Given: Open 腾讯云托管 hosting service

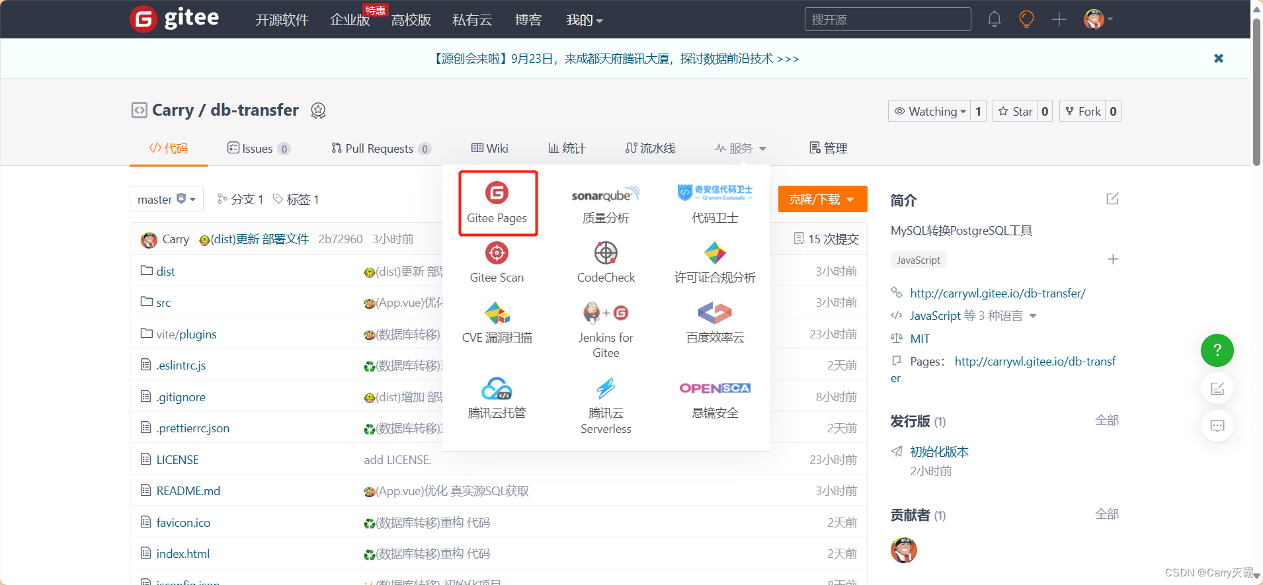Looking at the screenshot, I should [497, 398].
